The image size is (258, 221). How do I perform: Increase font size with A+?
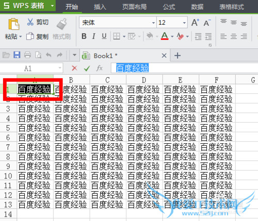[196, 23]
